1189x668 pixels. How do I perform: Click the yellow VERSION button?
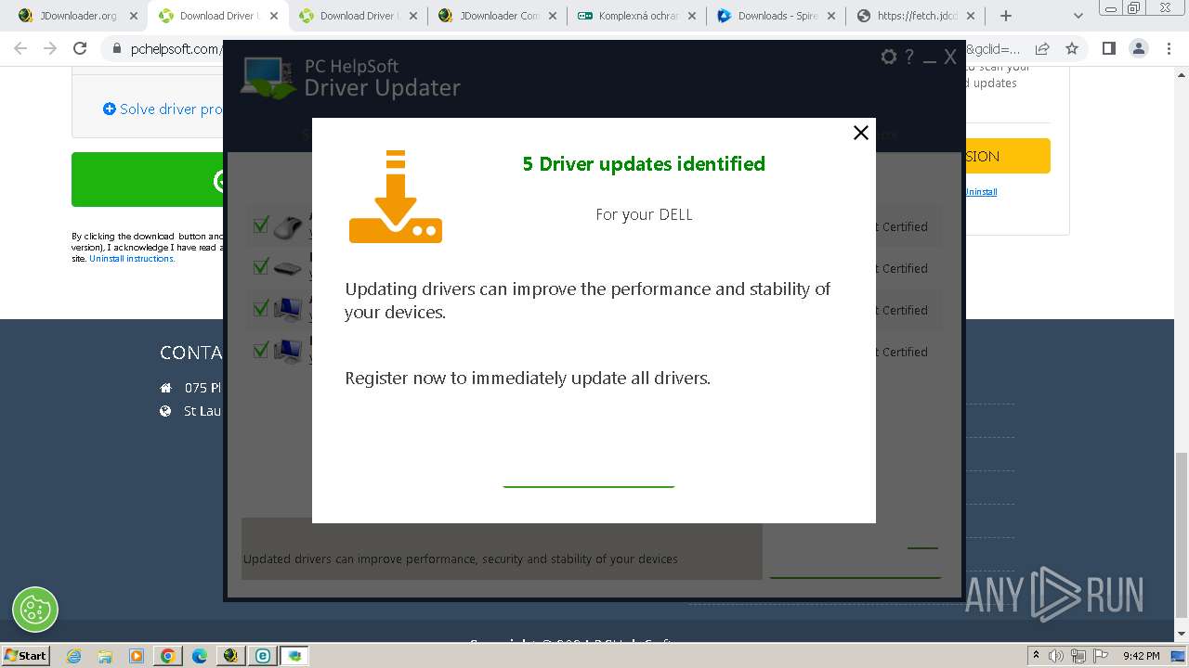[x=1008, y=156]
